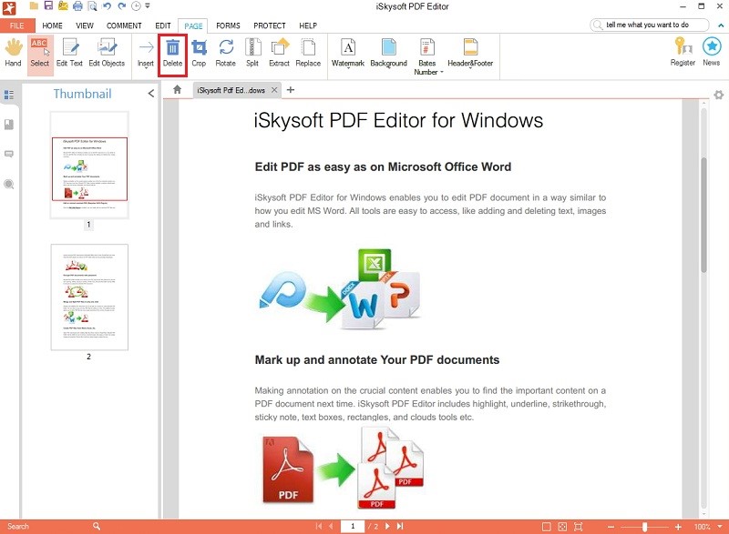Open print preview from the title bar

coord(92,6)
